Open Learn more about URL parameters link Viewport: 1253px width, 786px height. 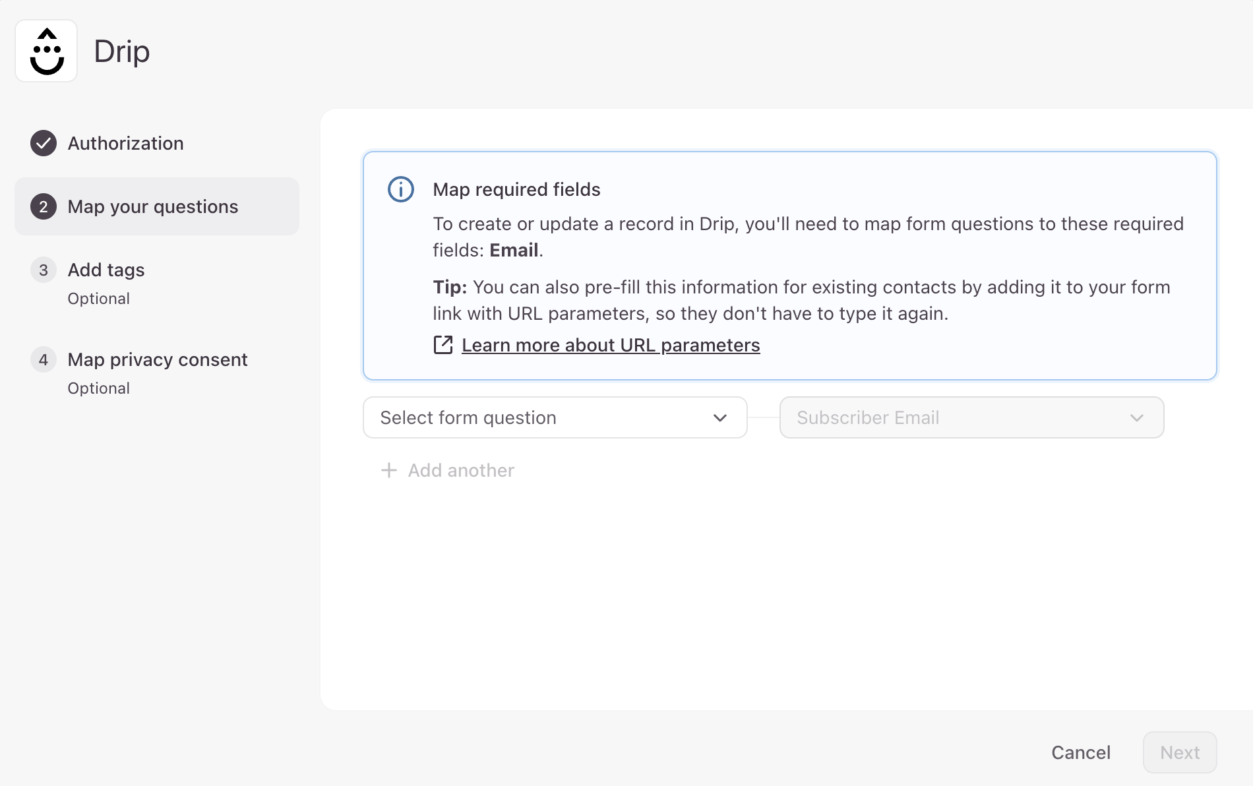coord(611,345)
